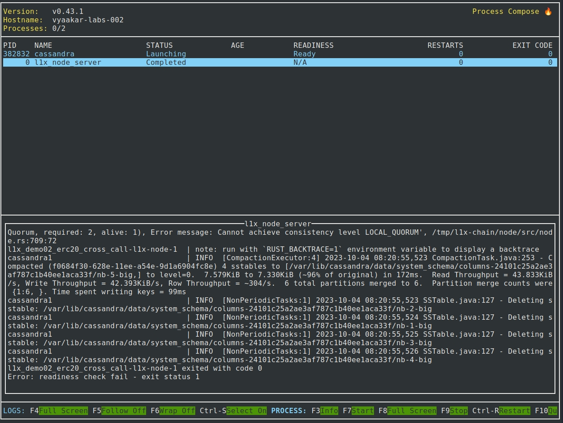
Task: Enable Select On for logs
Action: click(246, 410)
